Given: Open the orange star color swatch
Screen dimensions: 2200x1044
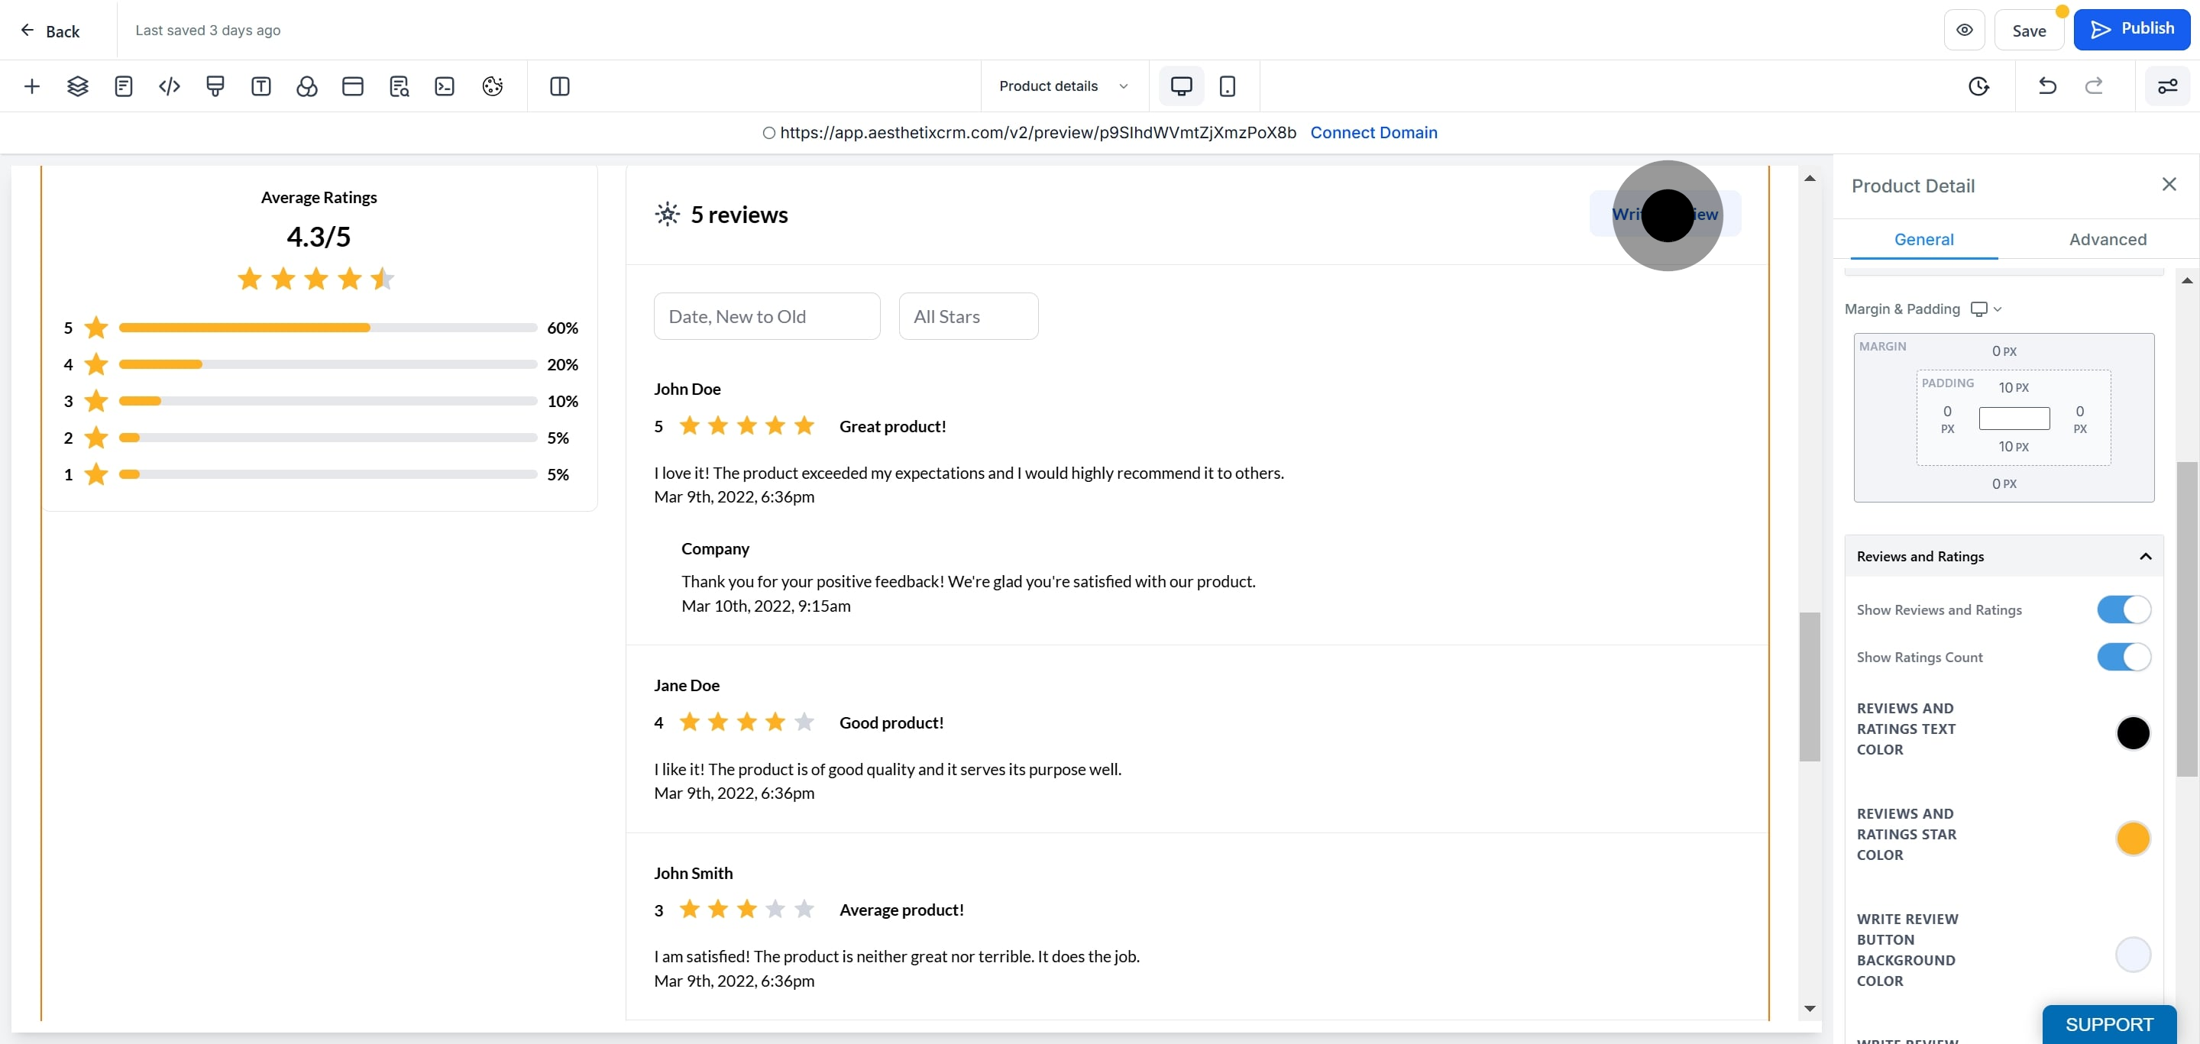Looking at the screenshot, I should (x=2133, y=839).
